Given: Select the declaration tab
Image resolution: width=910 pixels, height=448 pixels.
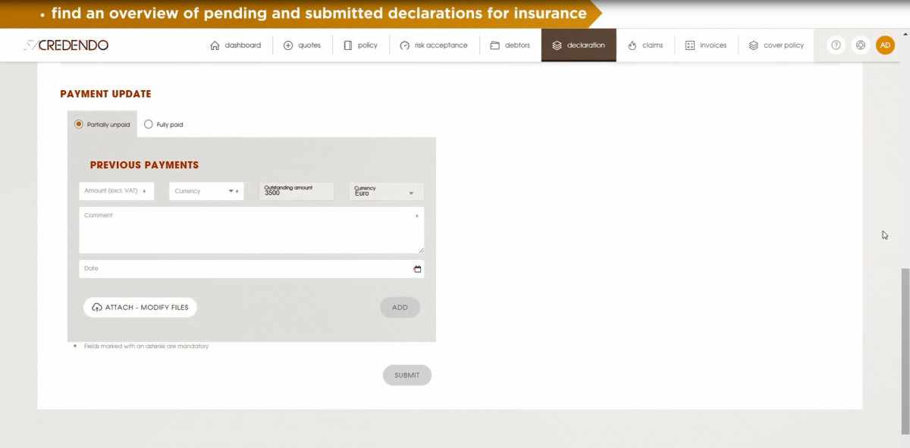Looking at the screenshot, I should point(579,45).
